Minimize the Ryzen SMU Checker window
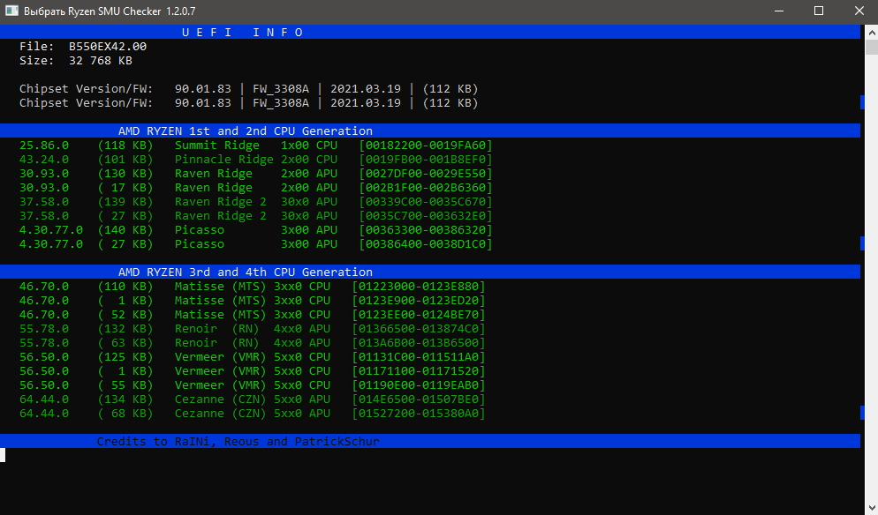This screenshot has height=515, width=878. click(x=779, y=11)
